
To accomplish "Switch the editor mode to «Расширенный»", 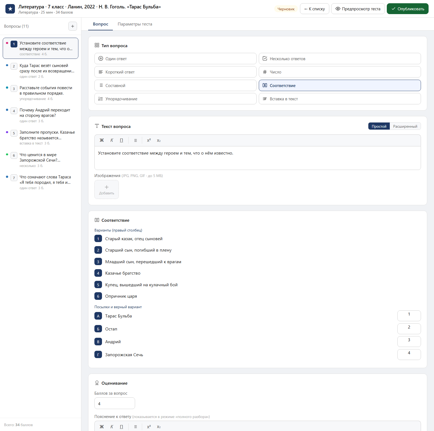I will coord(405,126).
